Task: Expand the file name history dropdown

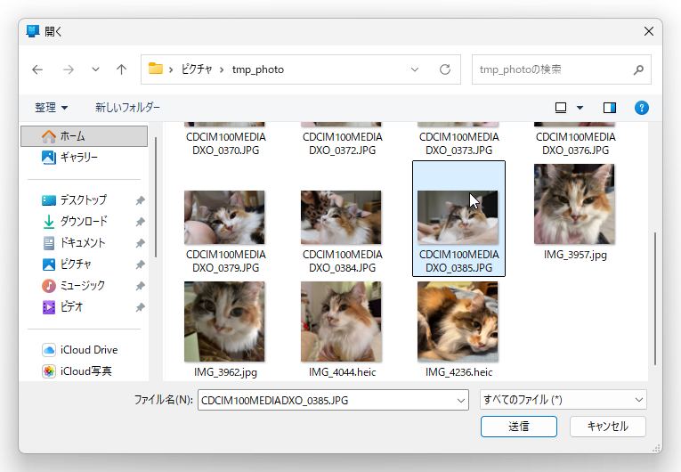Action: click(461, 400)
